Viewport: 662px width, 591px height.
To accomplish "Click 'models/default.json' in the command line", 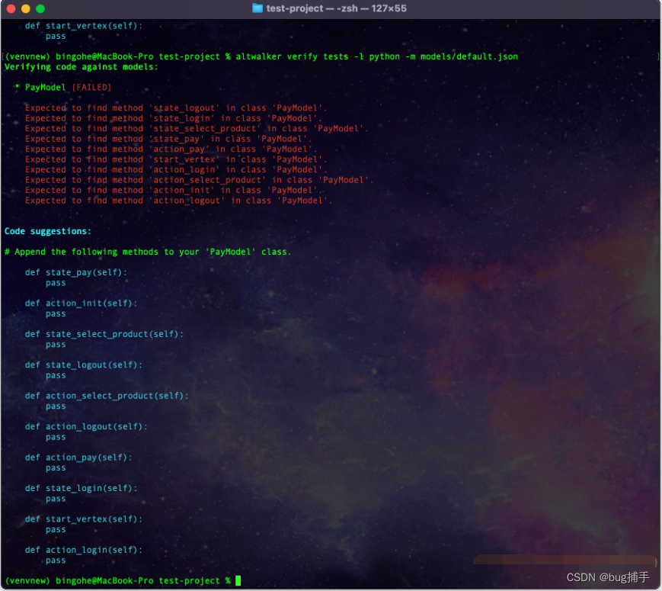I will point(469,56).
